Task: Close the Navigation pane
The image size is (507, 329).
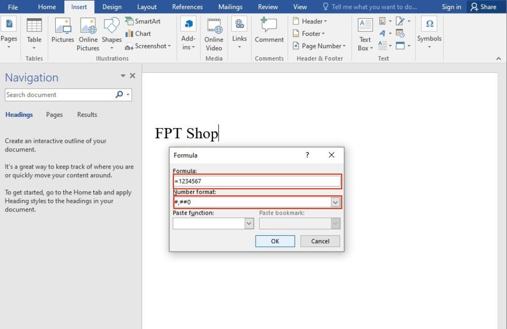Action: click(x=132, y=75)
